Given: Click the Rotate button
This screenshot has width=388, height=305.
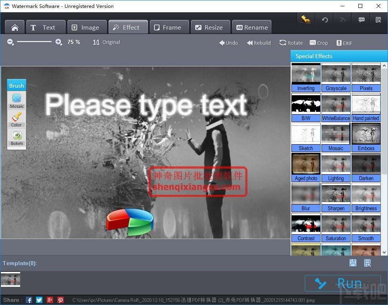Looking at the screenshot, I should 291,43.
